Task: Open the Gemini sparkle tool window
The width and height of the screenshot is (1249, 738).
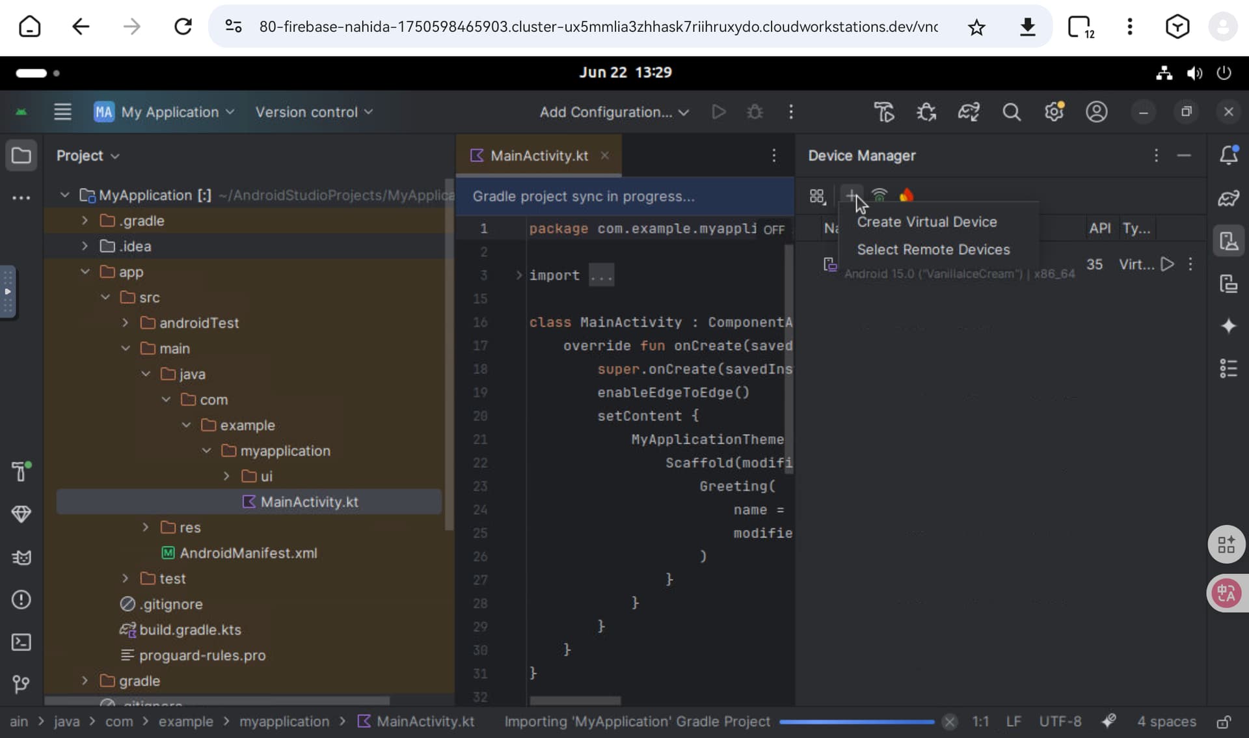Action: tap(1228, 326)
